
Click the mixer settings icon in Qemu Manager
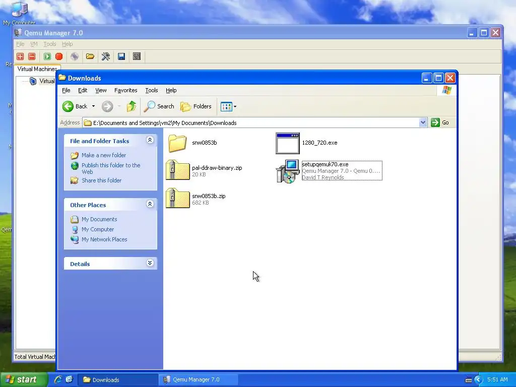(x=137, y=56)
